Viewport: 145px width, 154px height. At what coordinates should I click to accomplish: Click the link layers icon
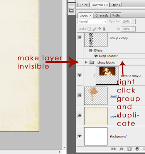(113, 149)
